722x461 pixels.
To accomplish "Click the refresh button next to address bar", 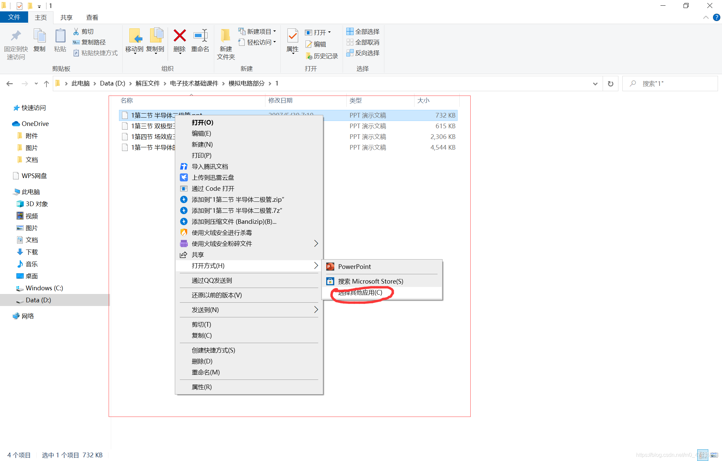I will tap(610, 84).
